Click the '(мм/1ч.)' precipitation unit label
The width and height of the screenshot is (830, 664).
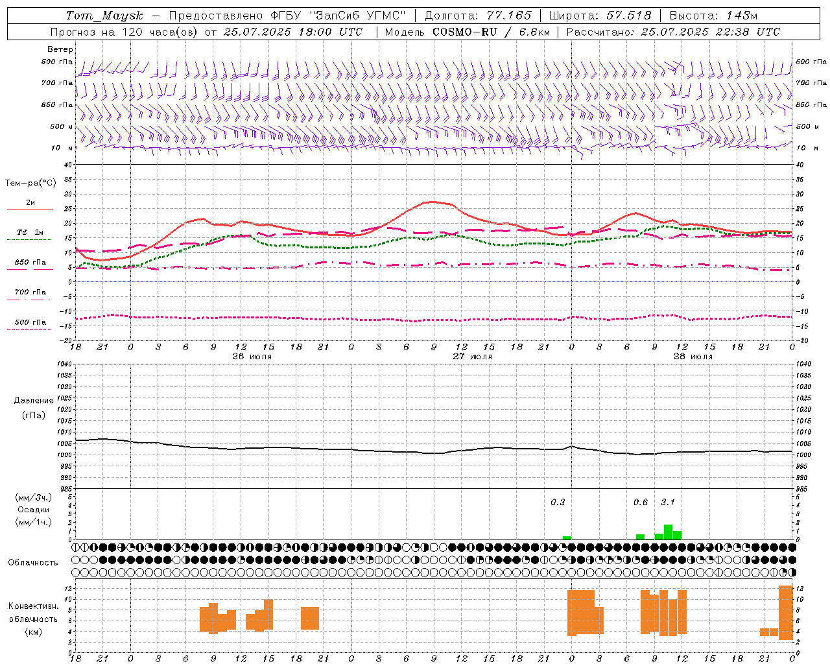(x=33, y=522)
